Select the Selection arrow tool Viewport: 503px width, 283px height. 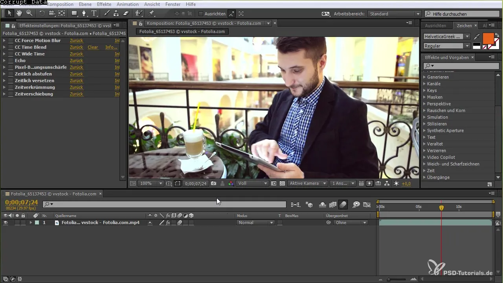10,13
